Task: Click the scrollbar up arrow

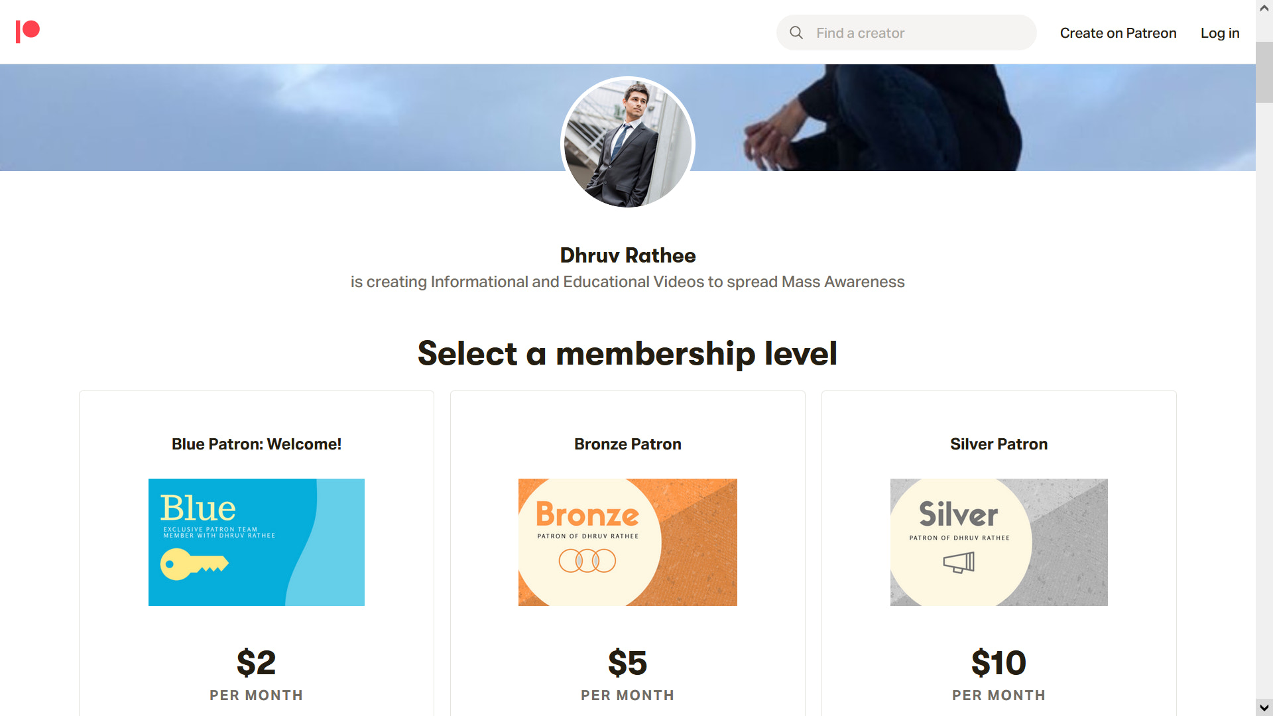Action: click(x=1264, y=9)
